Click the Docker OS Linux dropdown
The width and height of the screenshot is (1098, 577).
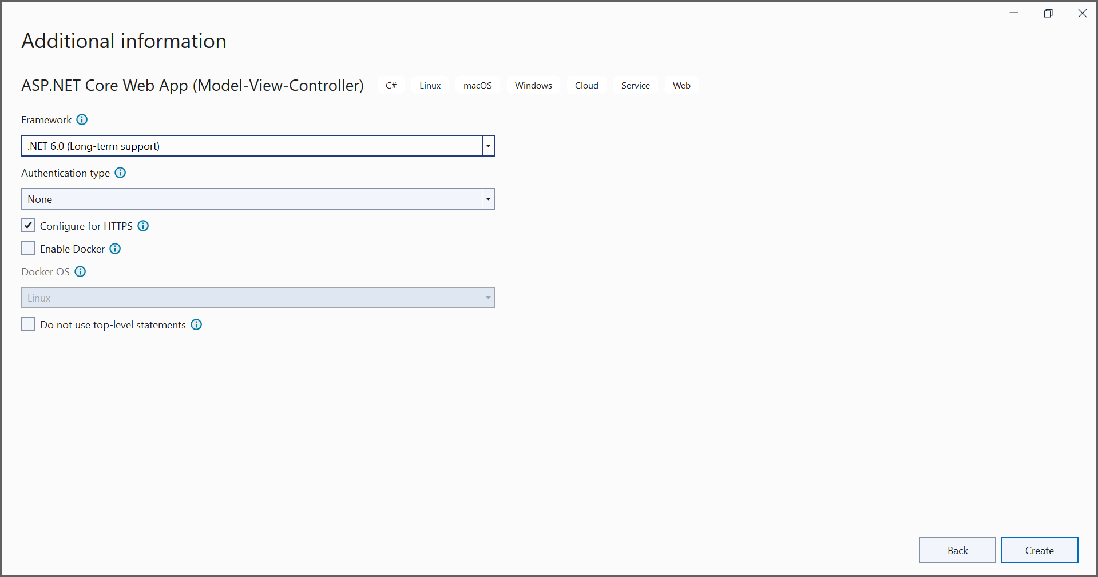(257, 298)
